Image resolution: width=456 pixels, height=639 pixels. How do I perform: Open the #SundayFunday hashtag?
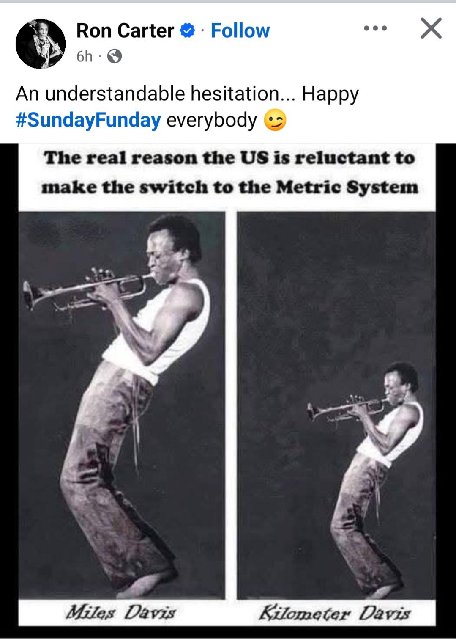point(88,120)
